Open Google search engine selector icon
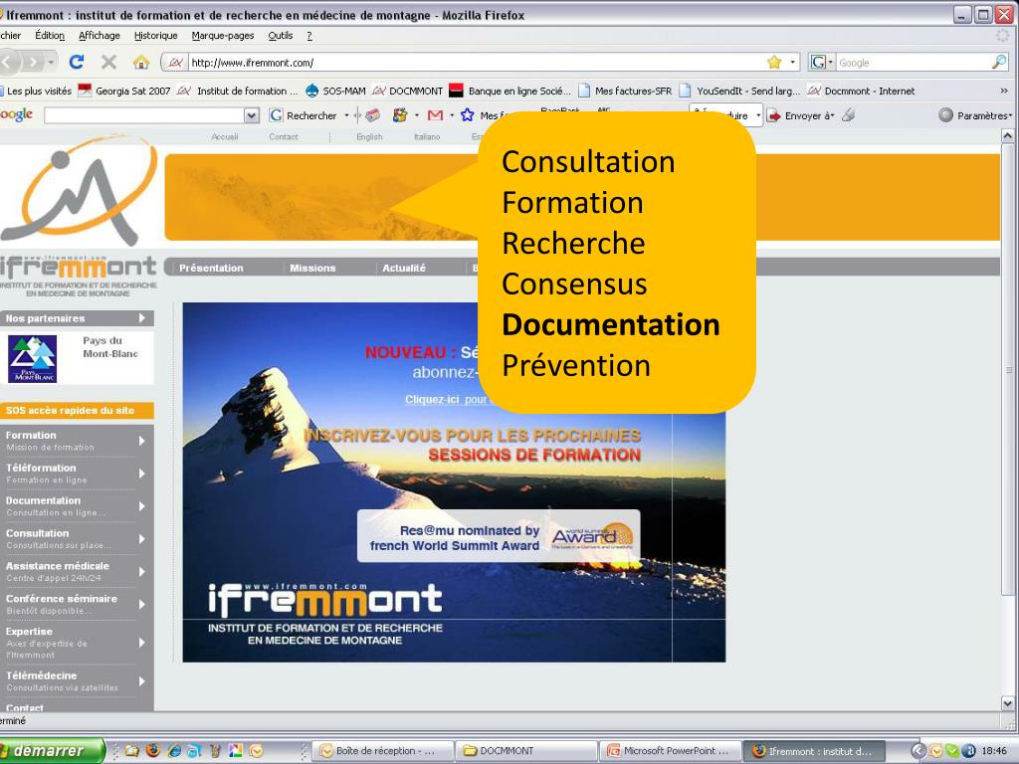This screenshot has height=764, width=1019. click(x=821, y=63)
